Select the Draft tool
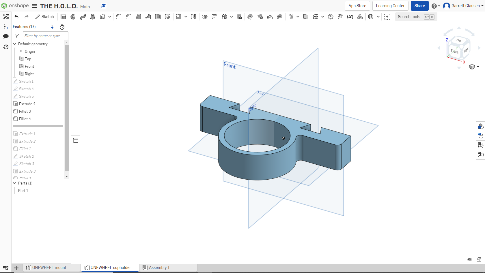The height and width of the screenshot is (273, 485). click(x=138, y=17)
